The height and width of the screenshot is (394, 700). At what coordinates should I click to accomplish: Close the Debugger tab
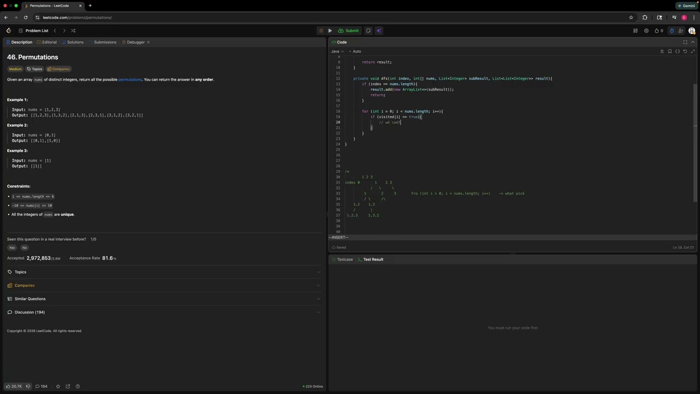pyautogui.click(x=148, y=42)
